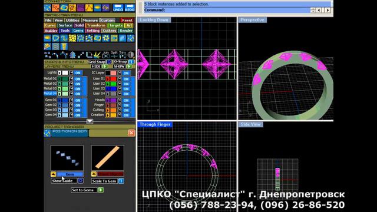Select the triangular yellow gem icon in the second tool row
377x212 pixels.
(47, 47)
